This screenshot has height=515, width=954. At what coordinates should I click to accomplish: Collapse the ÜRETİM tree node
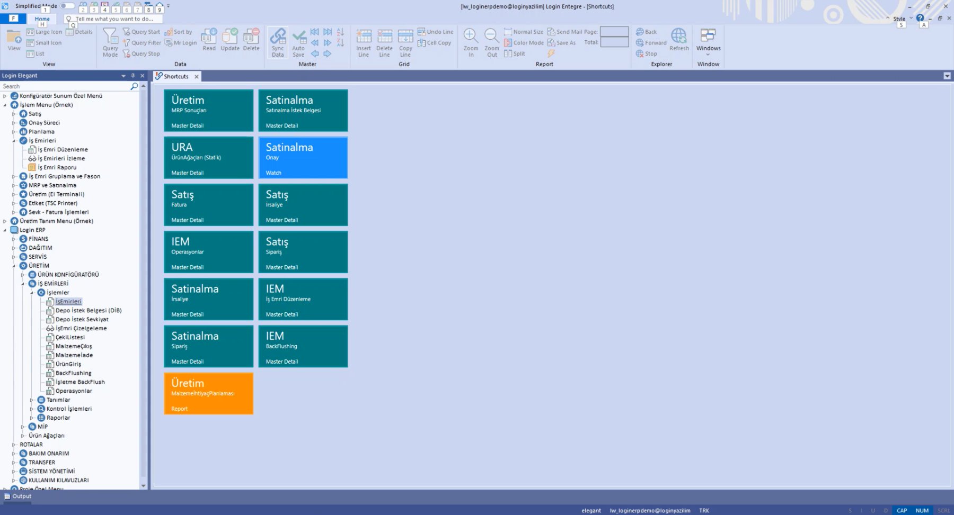click(x=14, y=266)
